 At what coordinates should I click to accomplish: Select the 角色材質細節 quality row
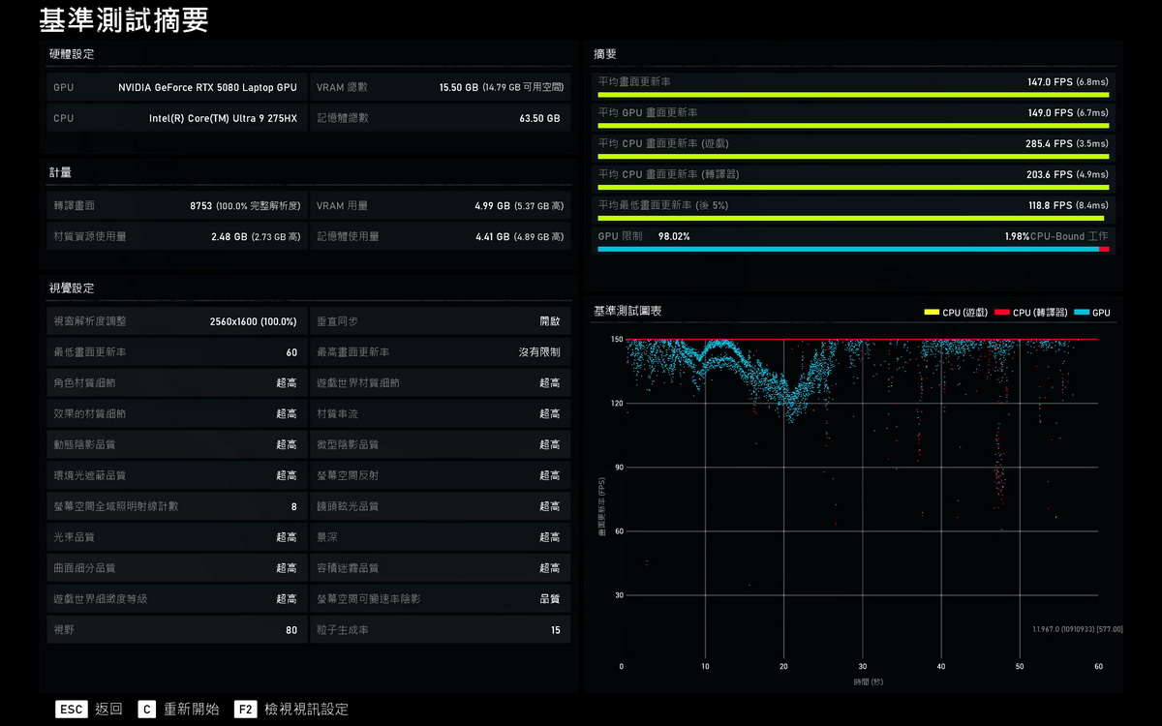click(175, 383)
